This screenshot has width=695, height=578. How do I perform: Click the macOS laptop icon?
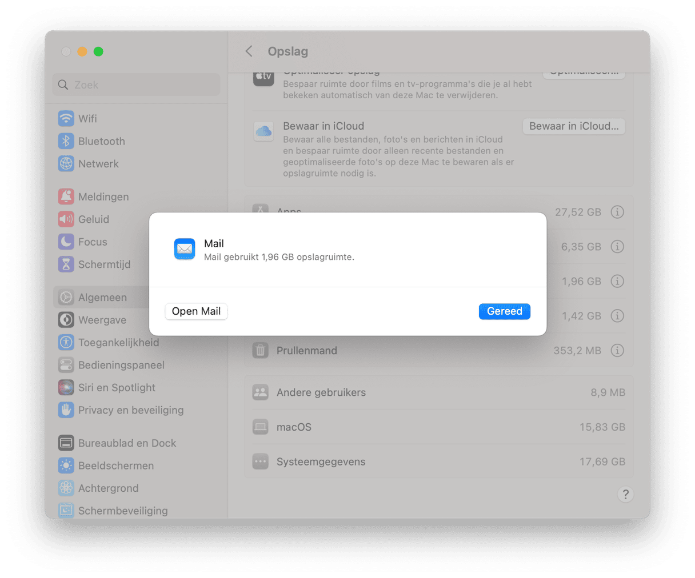pyautogui.click(x=261, y=427)
